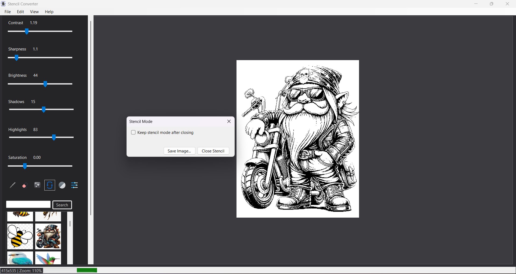Click the Save Image button
This screenshot has height=274, width=516.
[x=179, y=151]
